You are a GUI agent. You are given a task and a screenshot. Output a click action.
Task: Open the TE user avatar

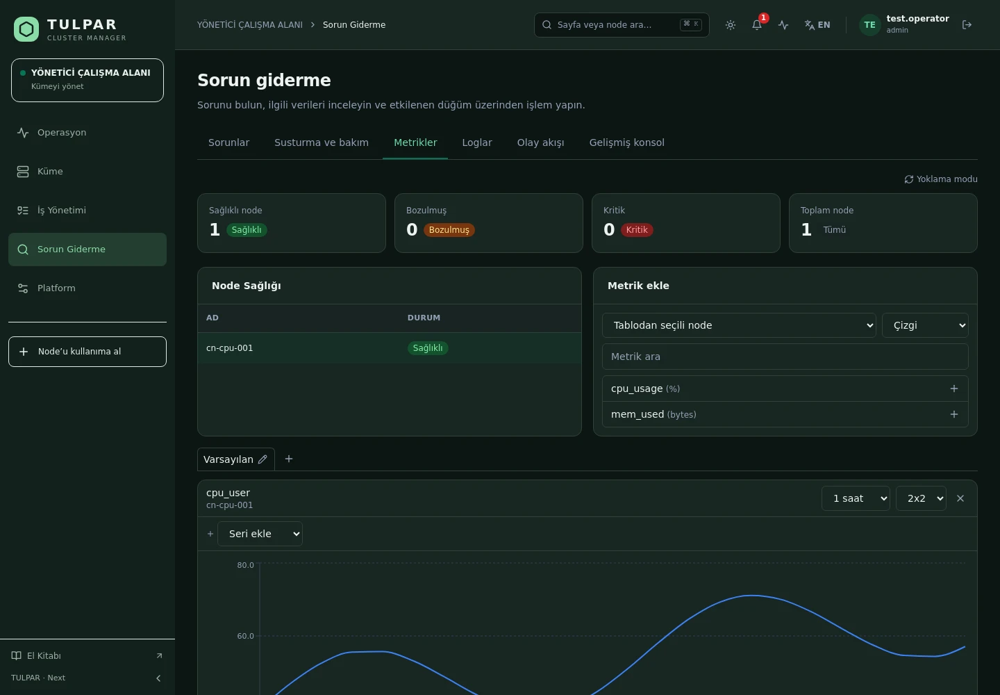[869, 25]
